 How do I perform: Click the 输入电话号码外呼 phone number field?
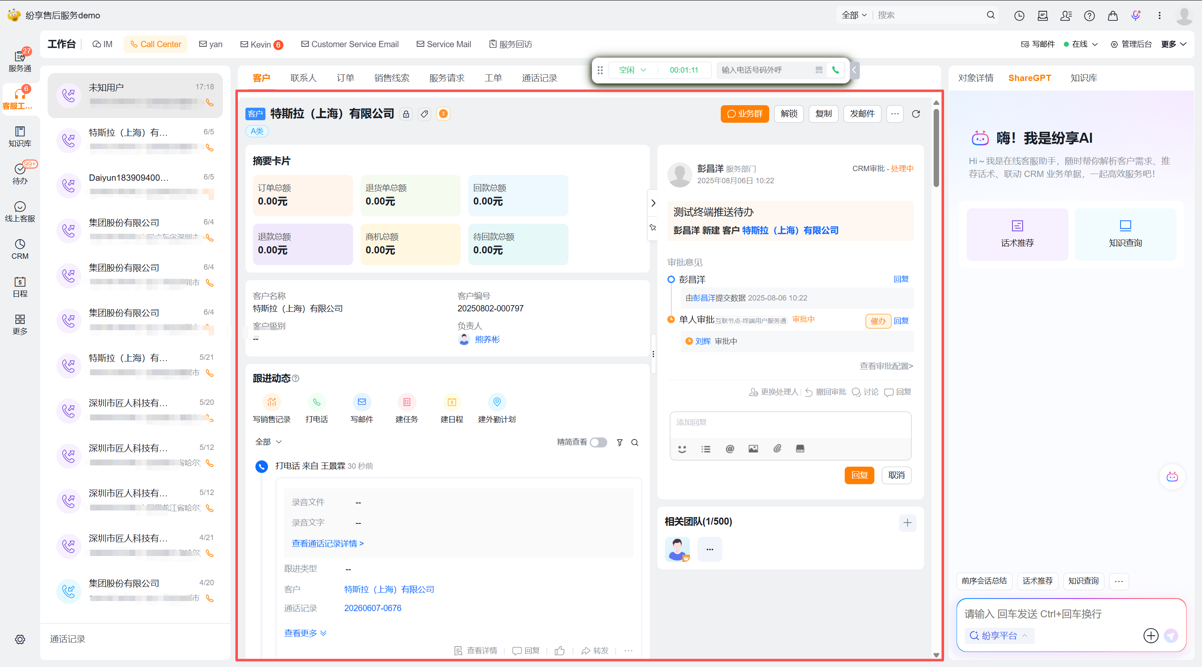coord(765,70)
